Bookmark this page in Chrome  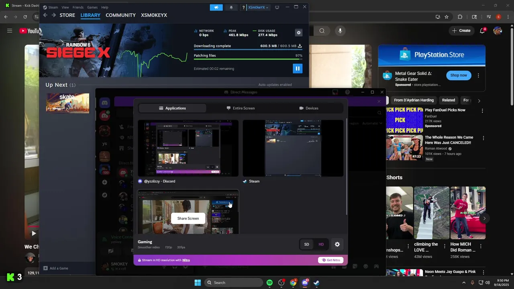[x=447, y=17]
